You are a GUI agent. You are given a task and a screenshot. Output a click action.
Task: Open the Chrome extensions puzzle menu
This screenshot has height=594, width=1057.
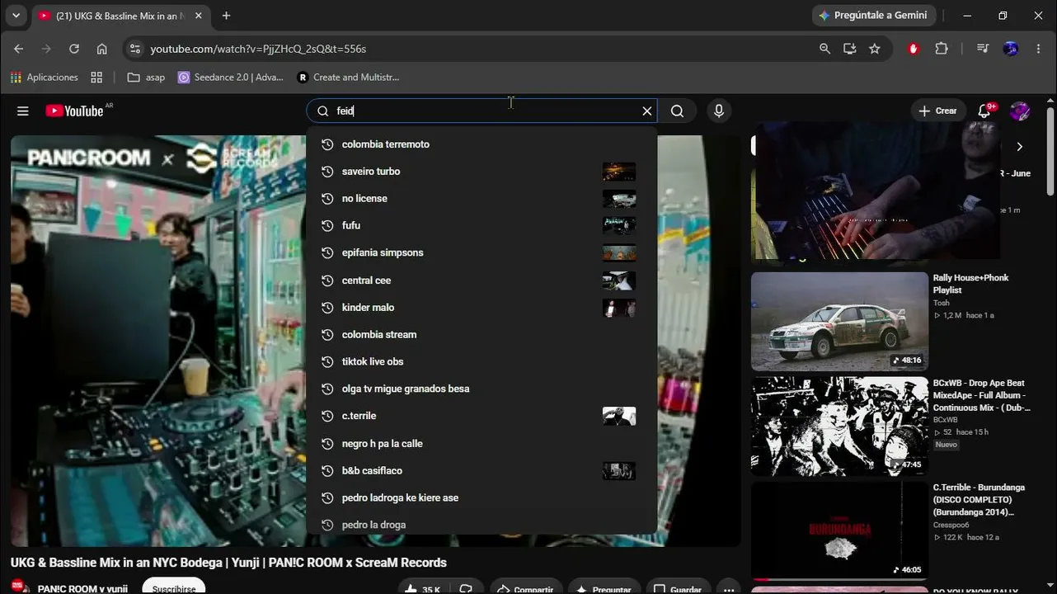[942, 49]
